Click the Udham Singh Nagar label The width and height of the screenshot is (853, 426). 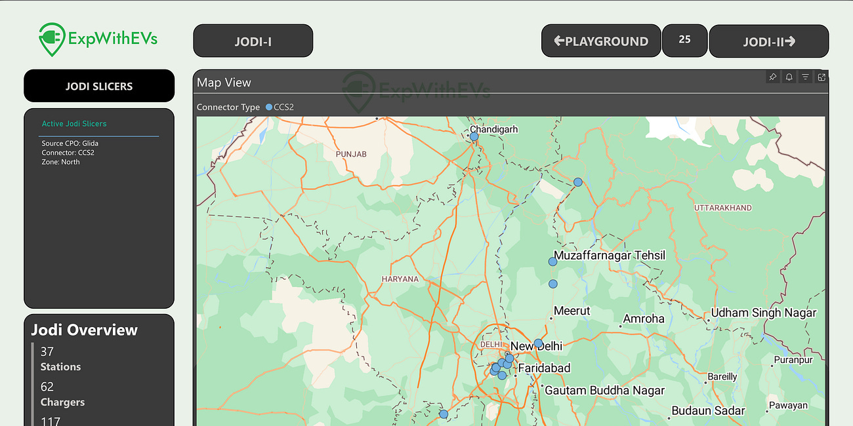click(764, 313)
